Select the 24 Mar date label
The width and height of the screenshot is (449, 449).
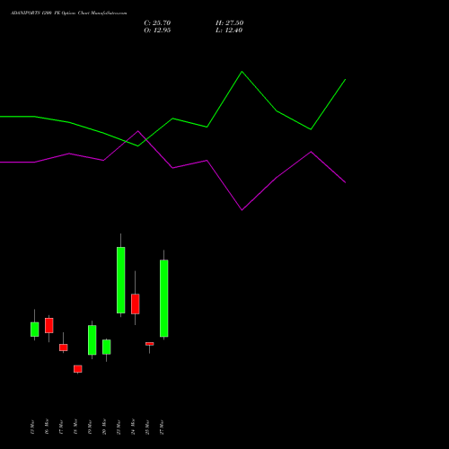(133, 427)
